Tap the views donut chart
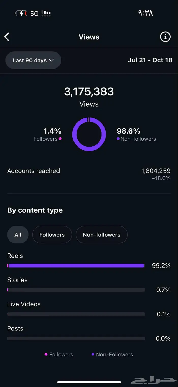Screen dimensions: 178x387 [89, 134]
